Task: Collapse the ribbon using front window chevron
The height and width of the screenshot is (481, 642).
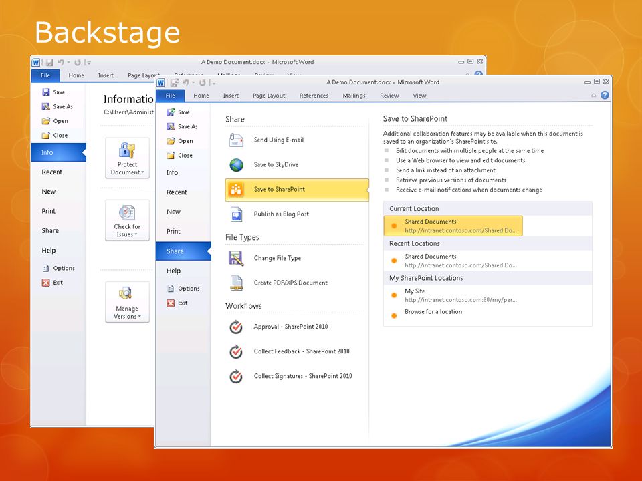Action: (x=594, y=96)
